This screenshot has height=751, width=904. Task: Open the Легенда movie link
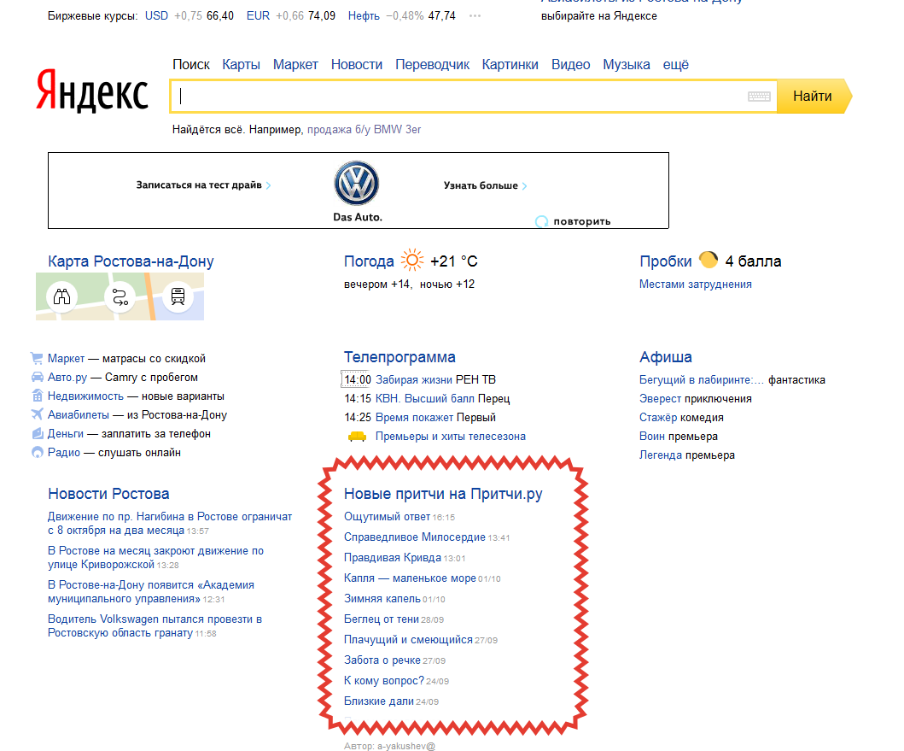pos(661,455)
